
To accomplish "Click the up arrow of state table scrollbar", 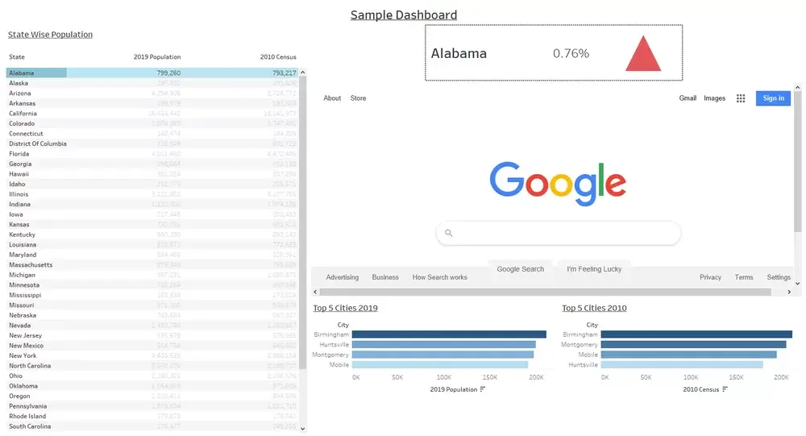I will (303, 73).
